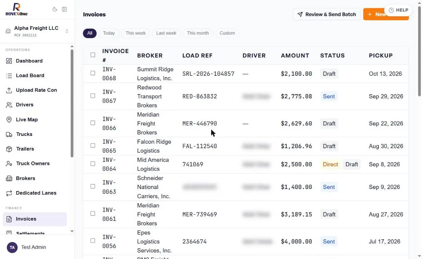Check the INV-0067 row checkbox
Image resolution: width=422 pixels, height=259 pixels.
point(93,96)
